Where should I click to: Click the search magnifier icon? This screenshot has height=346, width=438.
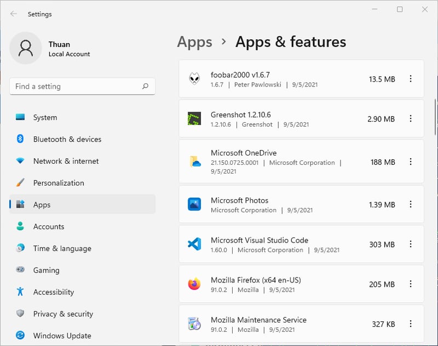click(x=145, y=86)
